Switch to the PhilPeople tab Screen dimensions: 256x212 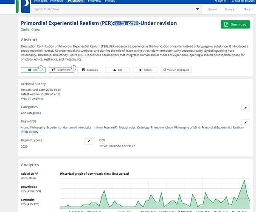tap(57, 1)
